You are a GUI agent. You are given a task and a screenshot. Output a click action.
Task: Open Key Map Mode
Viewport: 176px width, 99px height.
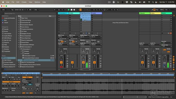[x=157, y=10]
